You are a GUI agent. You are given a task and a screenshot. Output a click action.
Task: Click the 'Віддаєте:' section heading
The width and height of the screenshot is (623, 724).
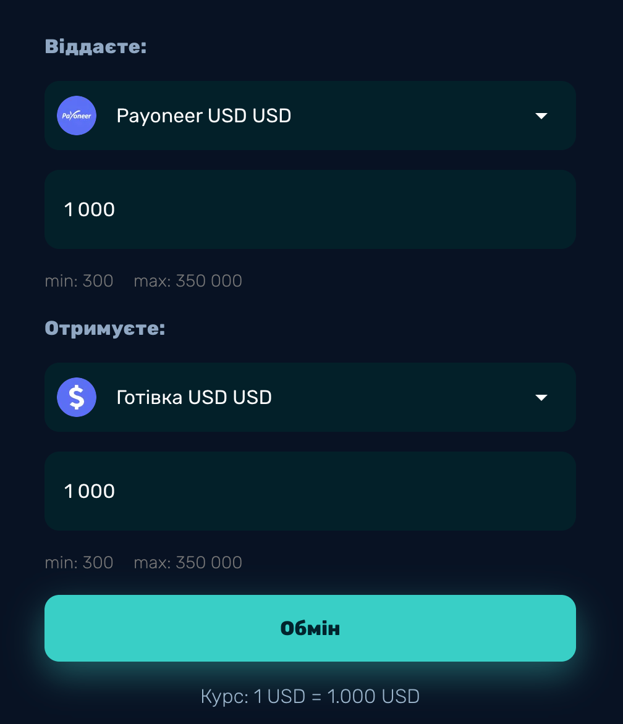click(96, 46)
